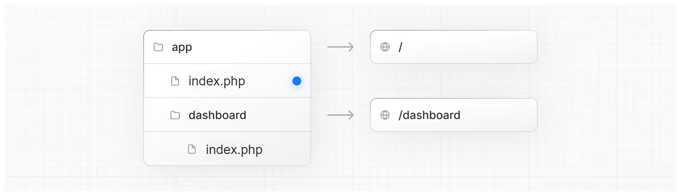
Task: Click the globe icon beside the "/" route
Action: (x=385, y=47)
